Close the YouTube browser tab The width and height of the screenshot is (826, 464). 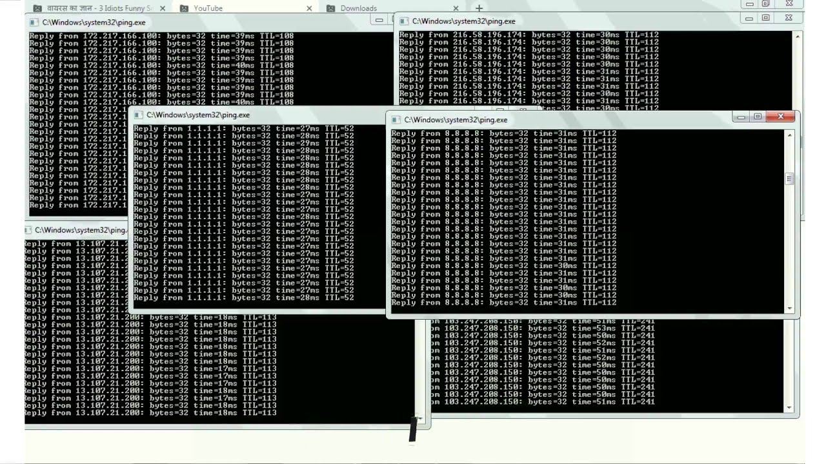coord(309,8)
